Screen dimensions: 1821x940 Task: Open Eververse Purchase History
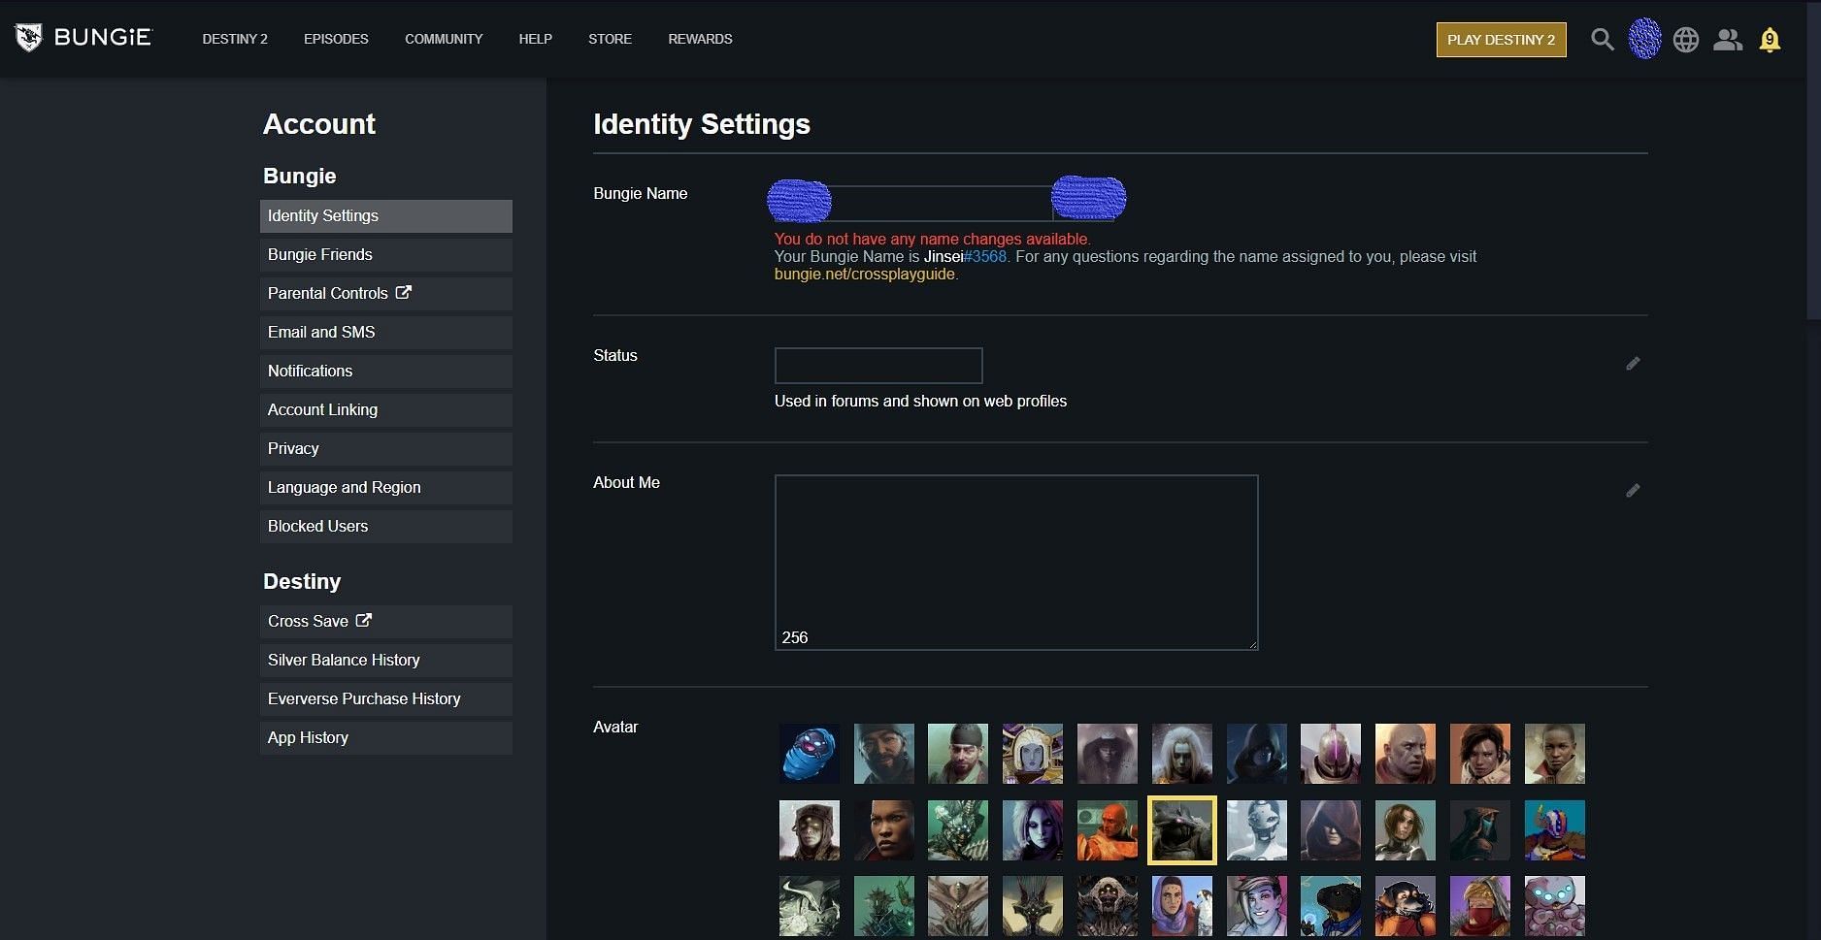tap(386, 699)
